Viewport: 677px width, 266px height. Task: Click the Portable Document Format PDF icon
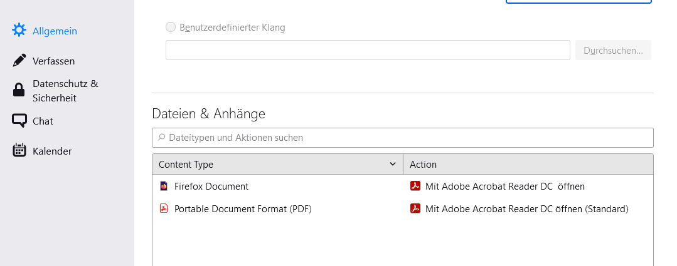(x=164, y=209)
